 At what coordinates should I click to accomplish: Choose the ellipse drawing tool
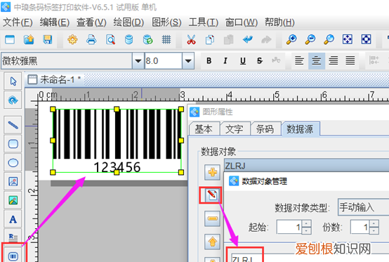(x=13, y=163)
